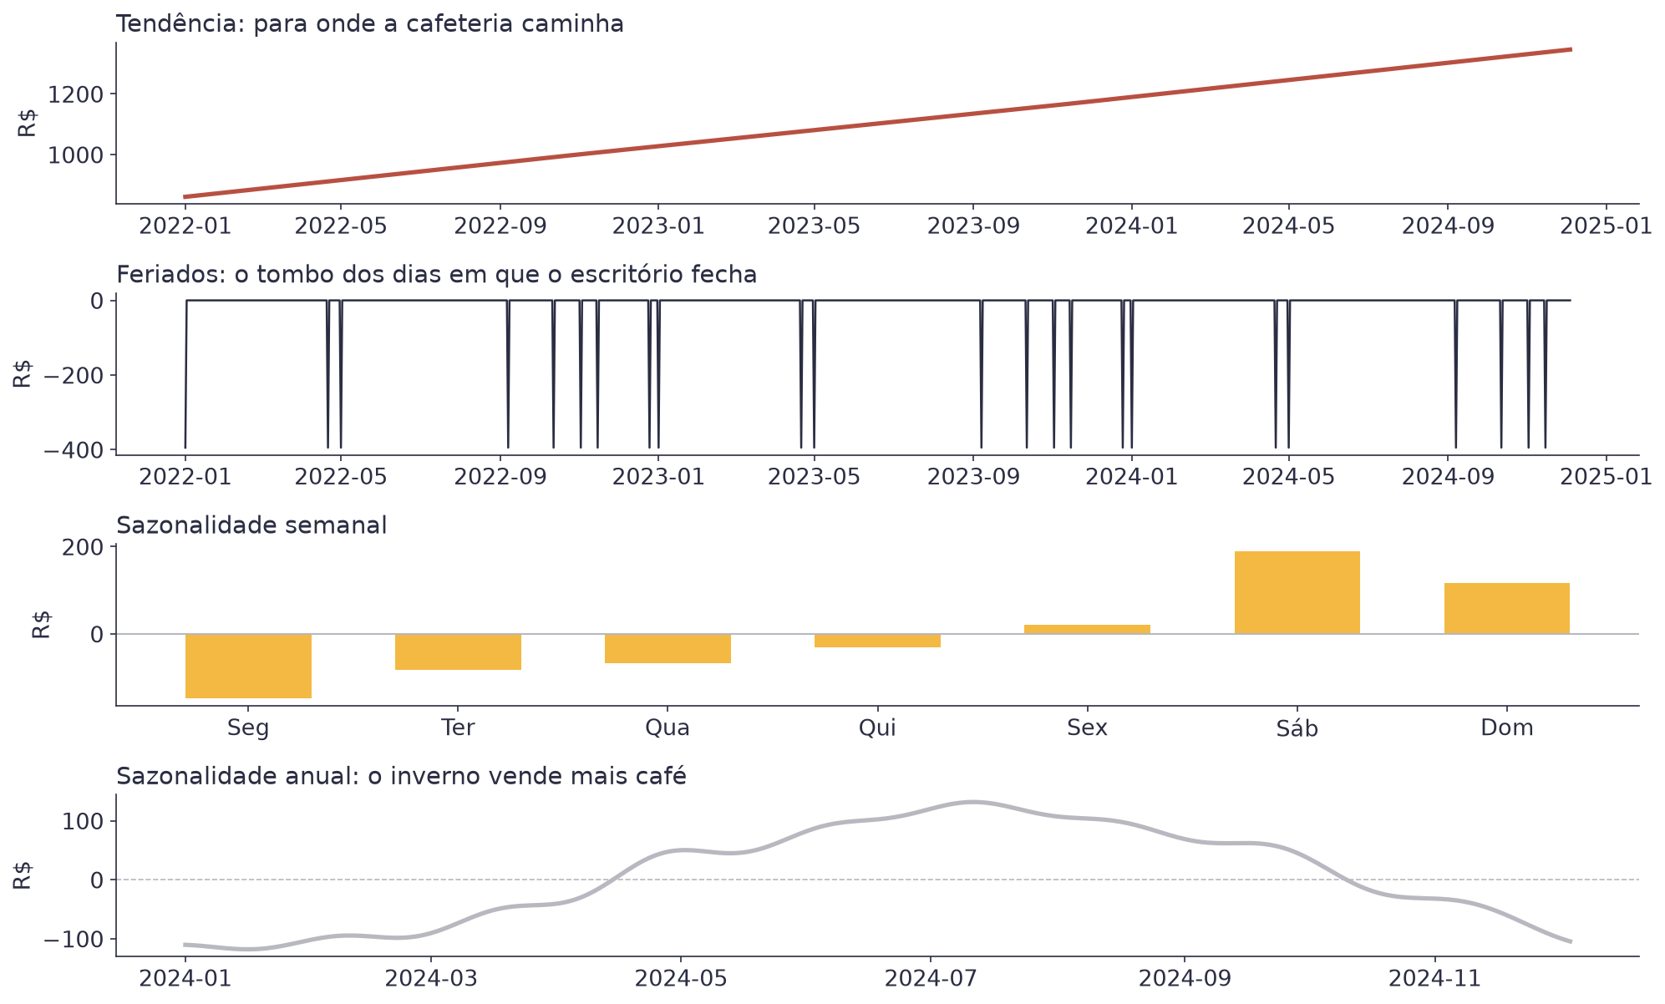Viewport: 1665px width, 1004px height.
Task: Click the 'Sáb' axis label
Action: (x=1297, y=728)
